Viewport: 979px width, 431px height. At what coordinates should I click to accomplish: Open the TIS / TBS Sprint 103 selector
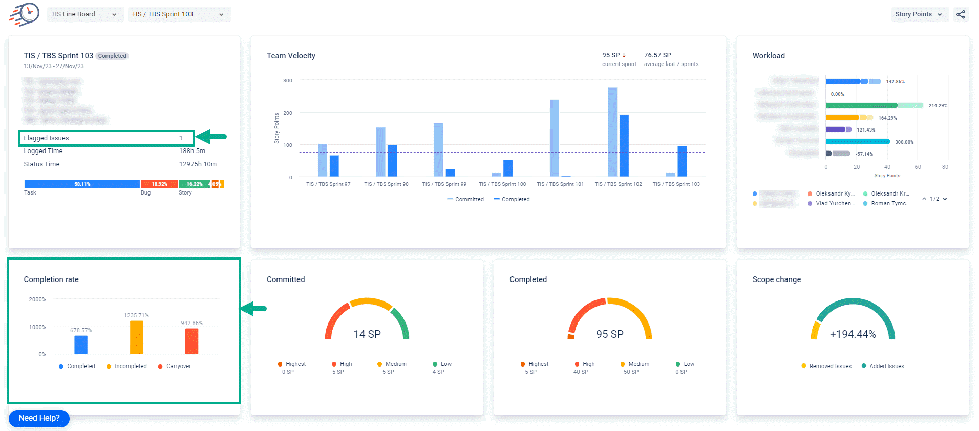point(178,14)
